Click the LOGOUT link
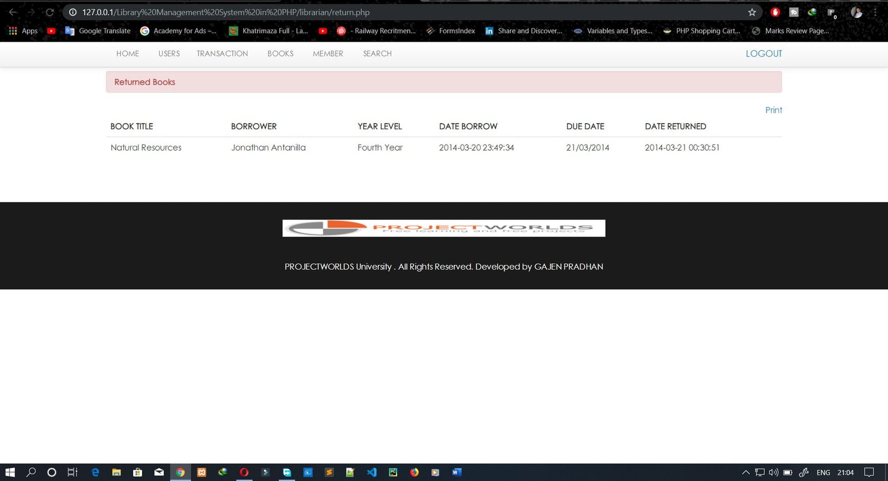Image resolution: width=888 pixels, height=481 pixels. [764, 54]
